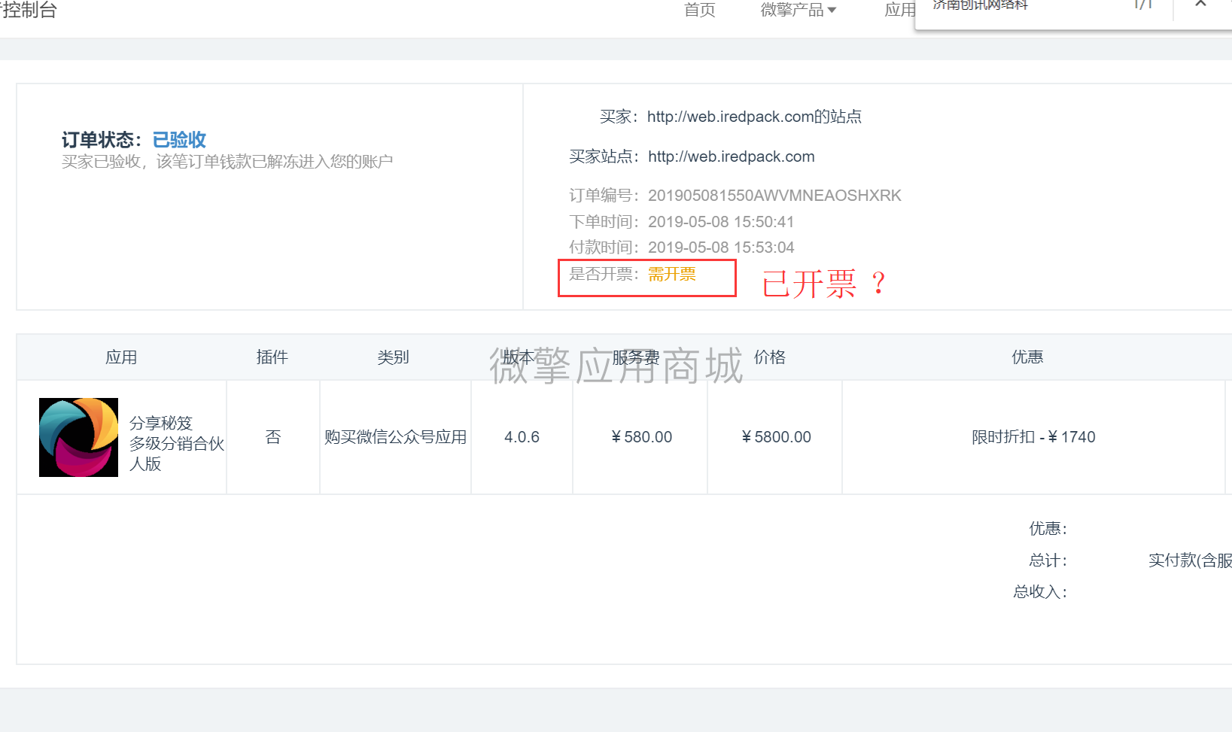Open the 应用 menu item

pos(900,10)
